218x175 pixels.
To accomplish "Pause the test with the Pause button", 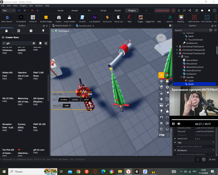I will [24, 10].
